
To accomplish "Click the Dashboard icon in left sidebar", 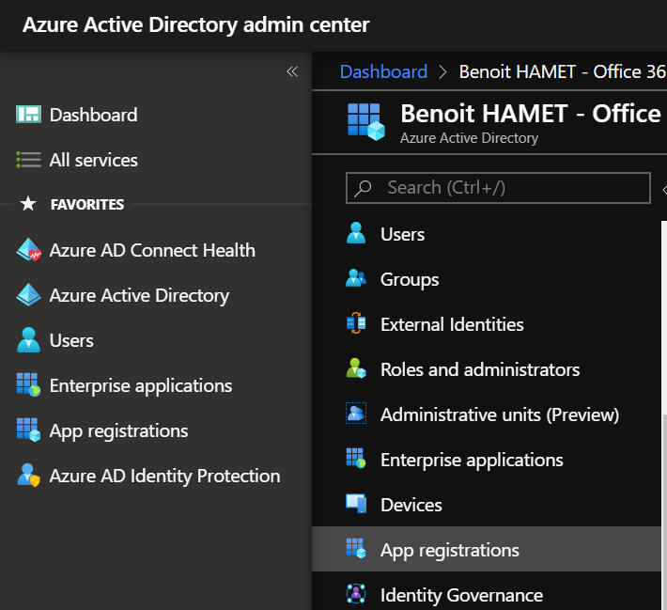I will (28, 115).
